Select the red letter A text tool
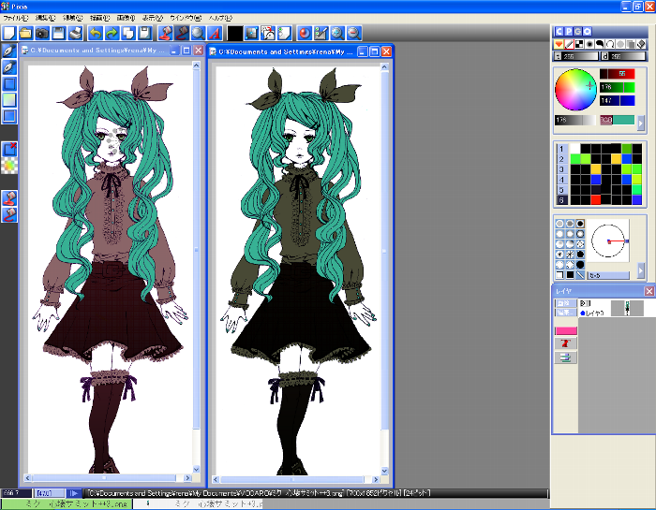 click(215, 33)
